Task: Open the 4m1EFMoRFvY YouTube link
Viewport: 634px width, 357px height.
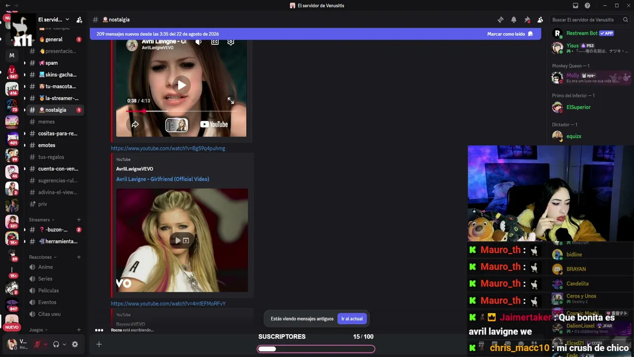Action: pyautogui.click(x=168, y=303)
